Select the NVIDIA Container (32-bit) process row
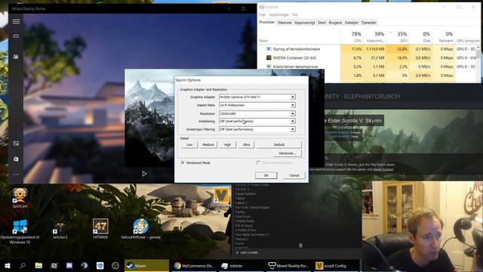483x272 pixels. [x=368, y=57]
